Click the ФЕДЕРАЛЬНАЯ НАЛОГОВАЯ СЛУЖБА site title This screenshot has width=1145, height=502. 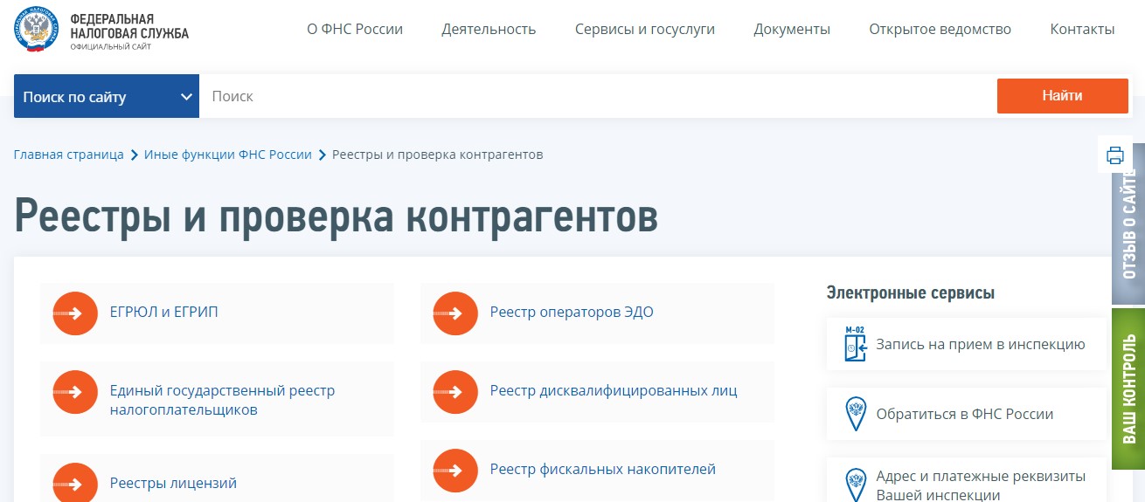(129, 26)
